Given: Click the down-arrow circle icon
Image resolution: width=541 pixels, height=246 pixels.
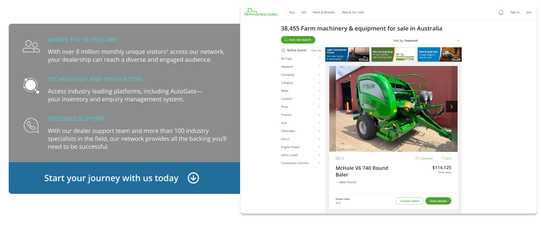Looking at the screenshot, I should 193,178.
